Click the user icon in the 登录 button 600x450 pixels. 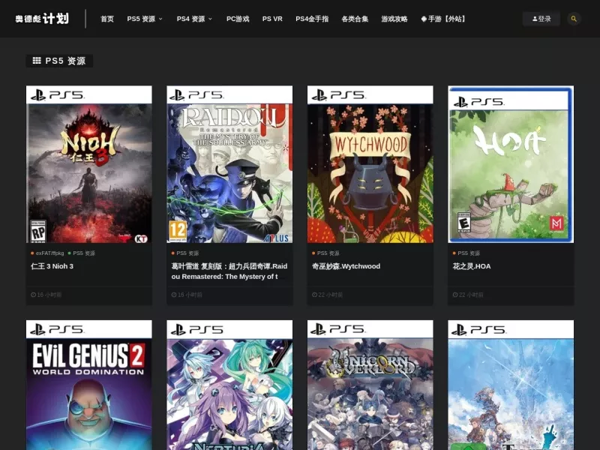pyautogui.click(x=535, y=19)
